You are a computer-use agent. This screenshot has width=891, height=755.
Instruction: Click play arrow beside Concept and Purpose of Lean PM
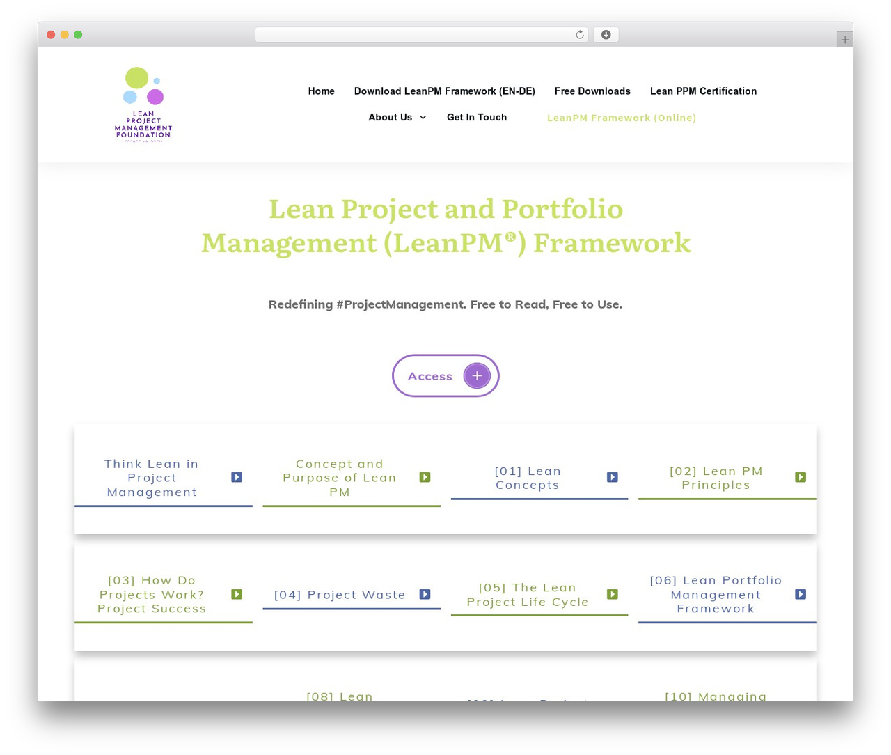tap(425, 477)
